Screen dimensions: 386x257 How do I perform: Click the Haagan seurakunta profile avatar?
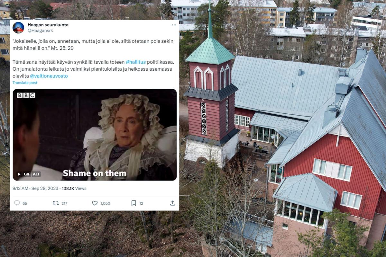point(18,28)
